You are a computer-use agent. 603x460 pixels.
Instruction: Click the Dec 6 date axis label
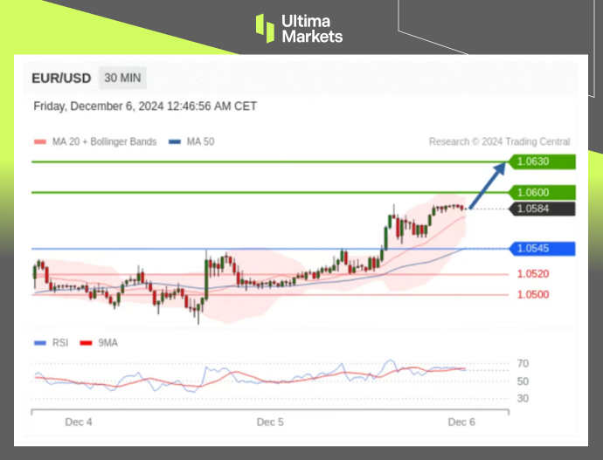click(x=461, y=422)
